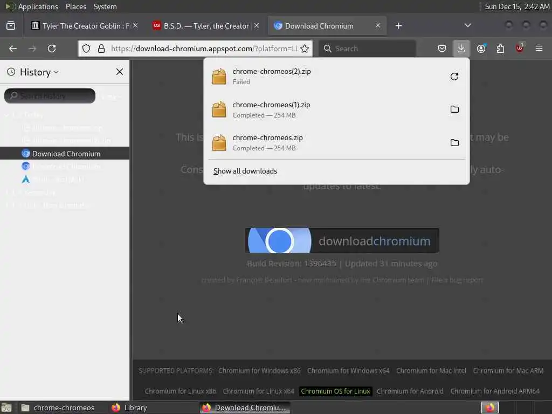Select Chromium for Mac Intel platform
This screenshot has width=552, height=414.
(x=431, y=371)
